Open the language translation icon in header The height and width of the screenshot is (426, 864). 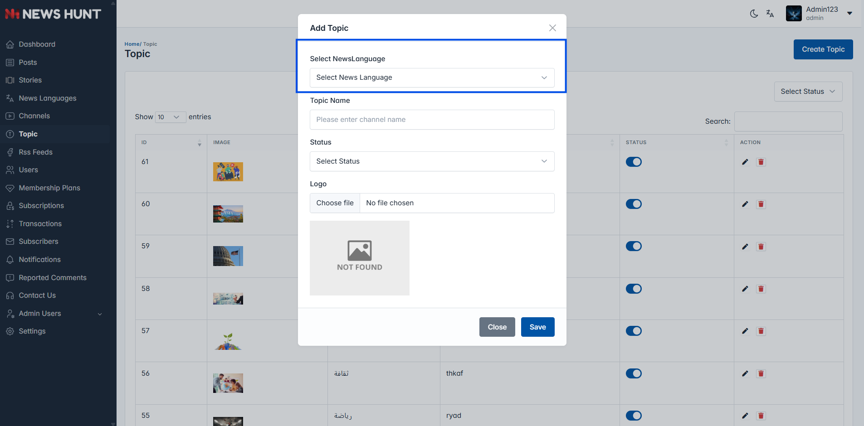tap(770, 14)
